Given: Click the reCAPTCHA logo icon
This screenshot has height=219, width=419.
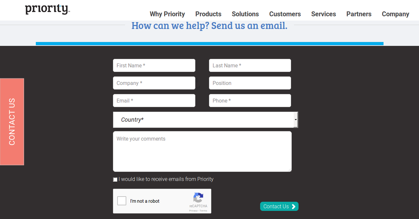Looking at the screenshot, I should (198, 197).
